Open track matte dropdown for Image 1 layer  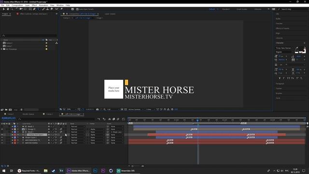point(97,129)
